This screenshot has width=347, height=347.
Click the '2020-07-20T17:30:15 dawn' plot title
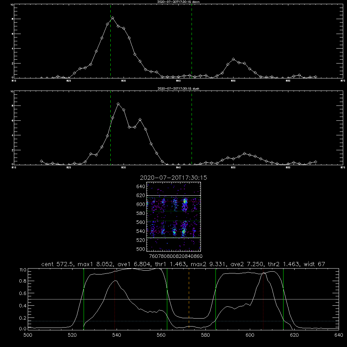[x=178, y=2]
